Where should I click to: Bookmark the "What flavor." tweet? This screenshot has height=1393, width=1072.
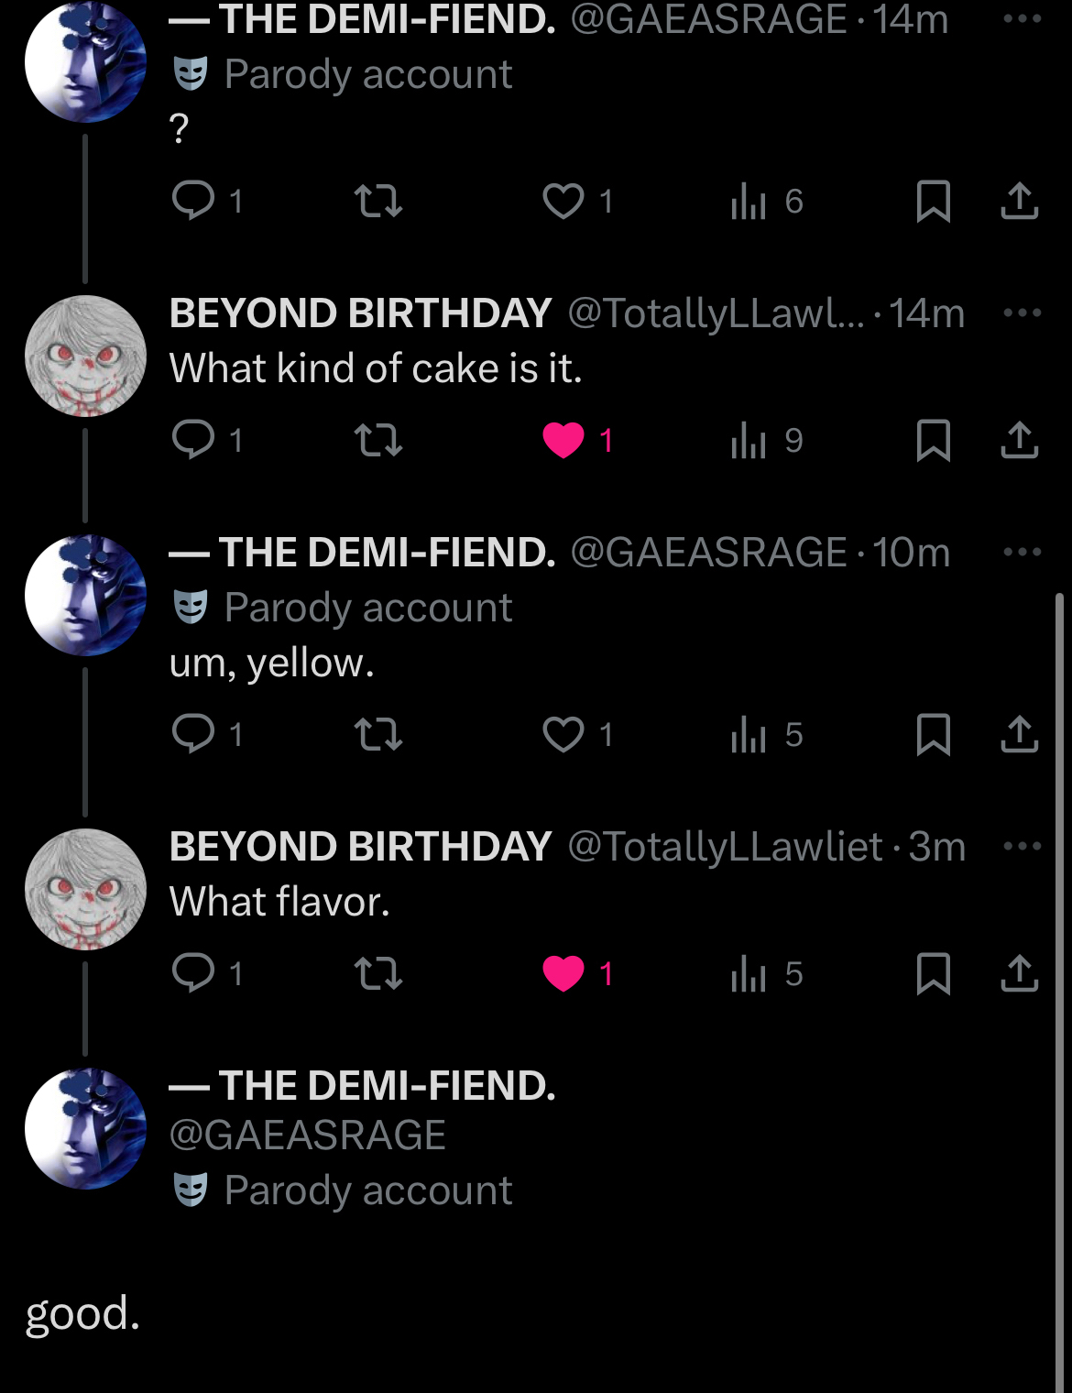(933, 973)
